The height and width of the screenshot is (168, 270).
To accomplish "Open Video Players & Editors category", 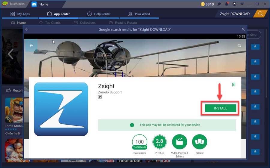I will click(180, 142).
